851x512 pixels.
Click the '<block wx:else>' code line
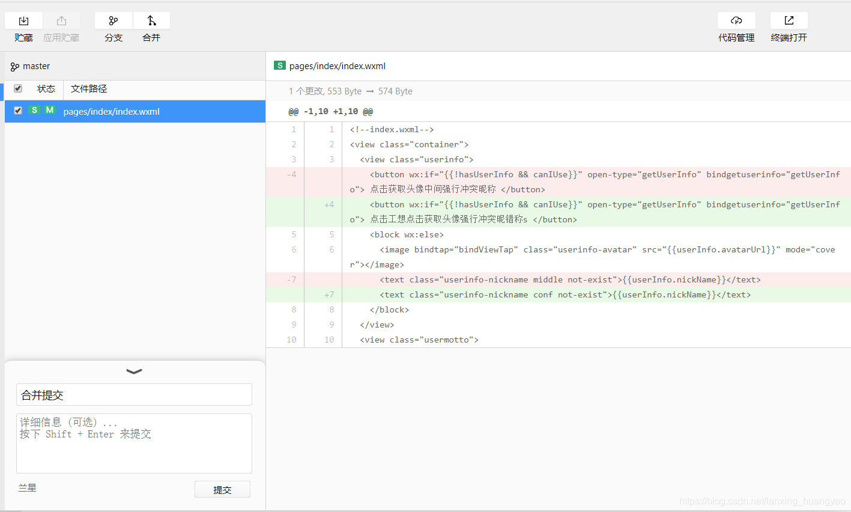point(407,234)
